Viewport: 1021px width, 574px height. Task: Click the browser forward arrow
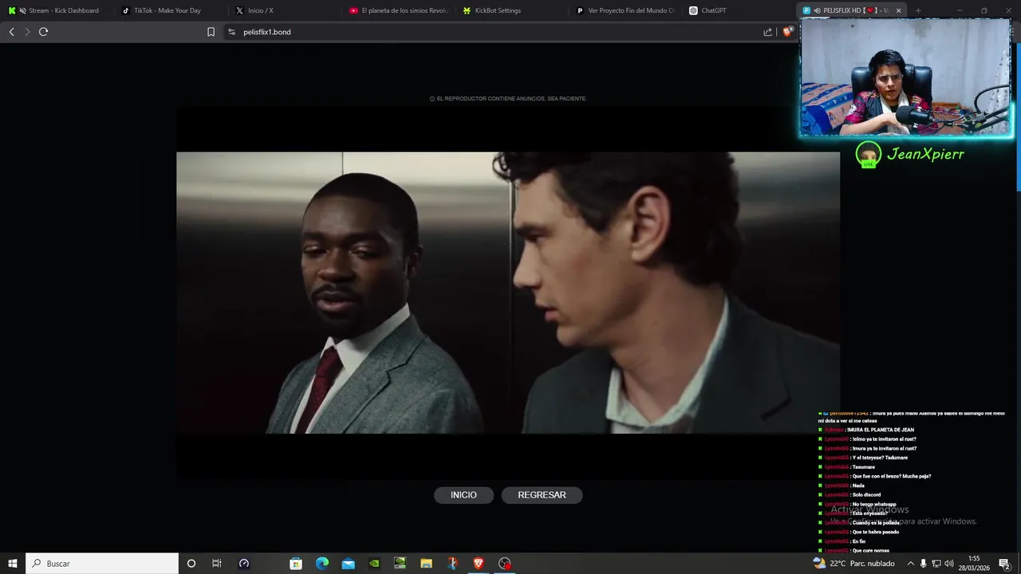[x=27, y=32]
